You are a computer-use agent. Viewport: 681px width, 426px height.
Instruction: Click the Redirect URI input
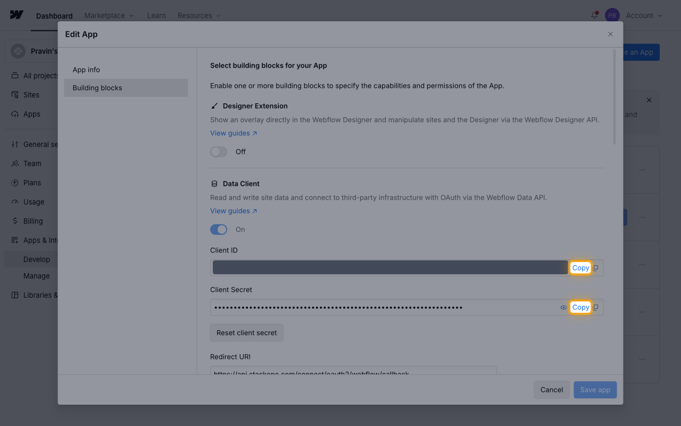[x=353, y=370]
